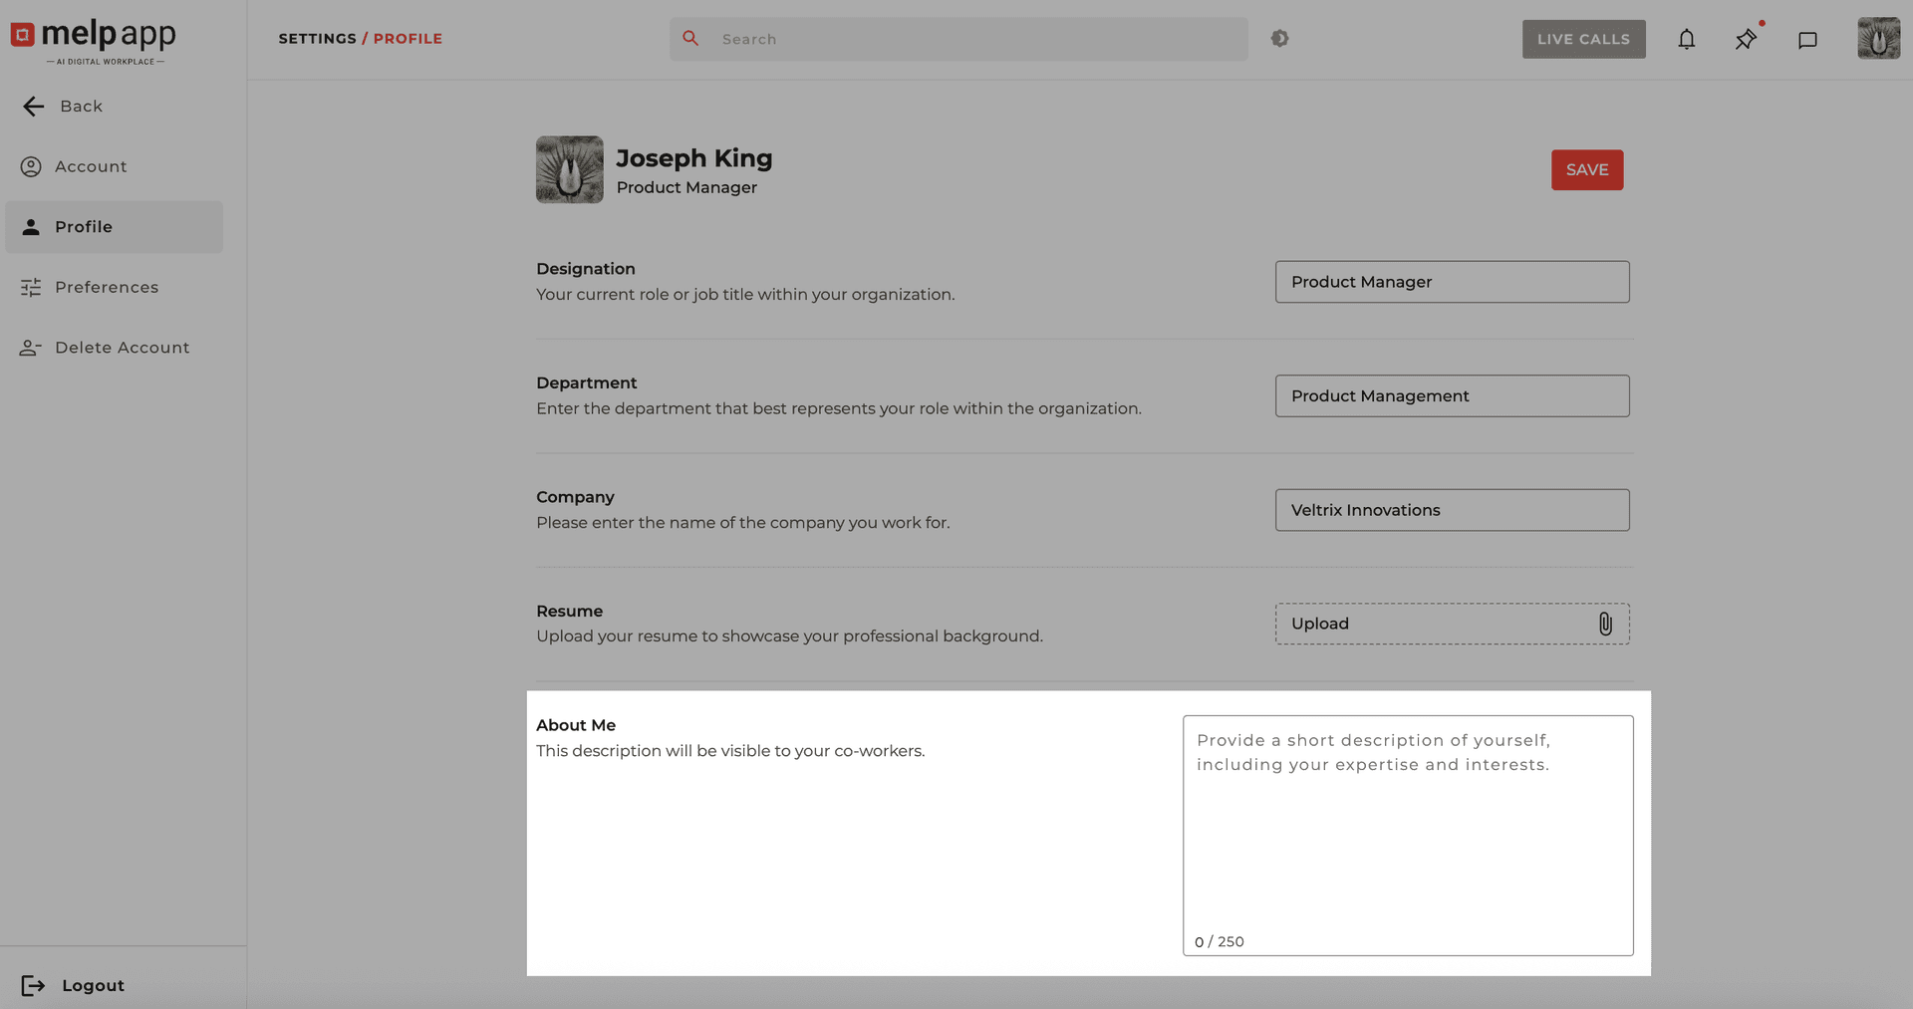1913x1009 pixels.
Task: Open pinned items via pin icon
Action: click(x=1746, y=40)
